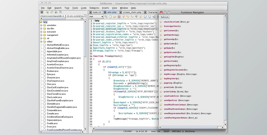Open the Search menu
The height and width of the screenshot is (135, 267).
click(58, 8)
